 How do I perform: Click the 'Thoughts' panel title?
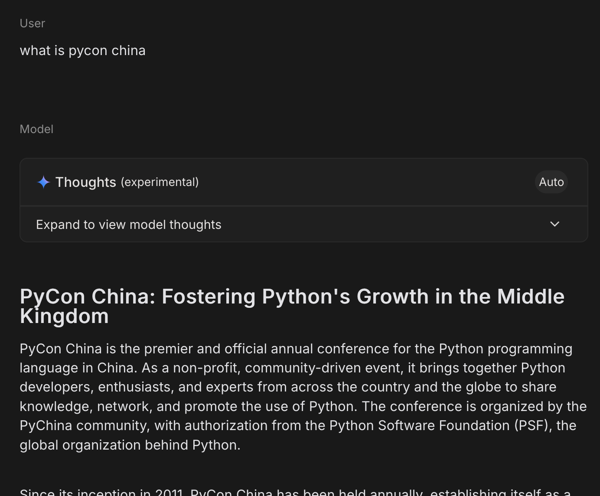coord(86,182)
